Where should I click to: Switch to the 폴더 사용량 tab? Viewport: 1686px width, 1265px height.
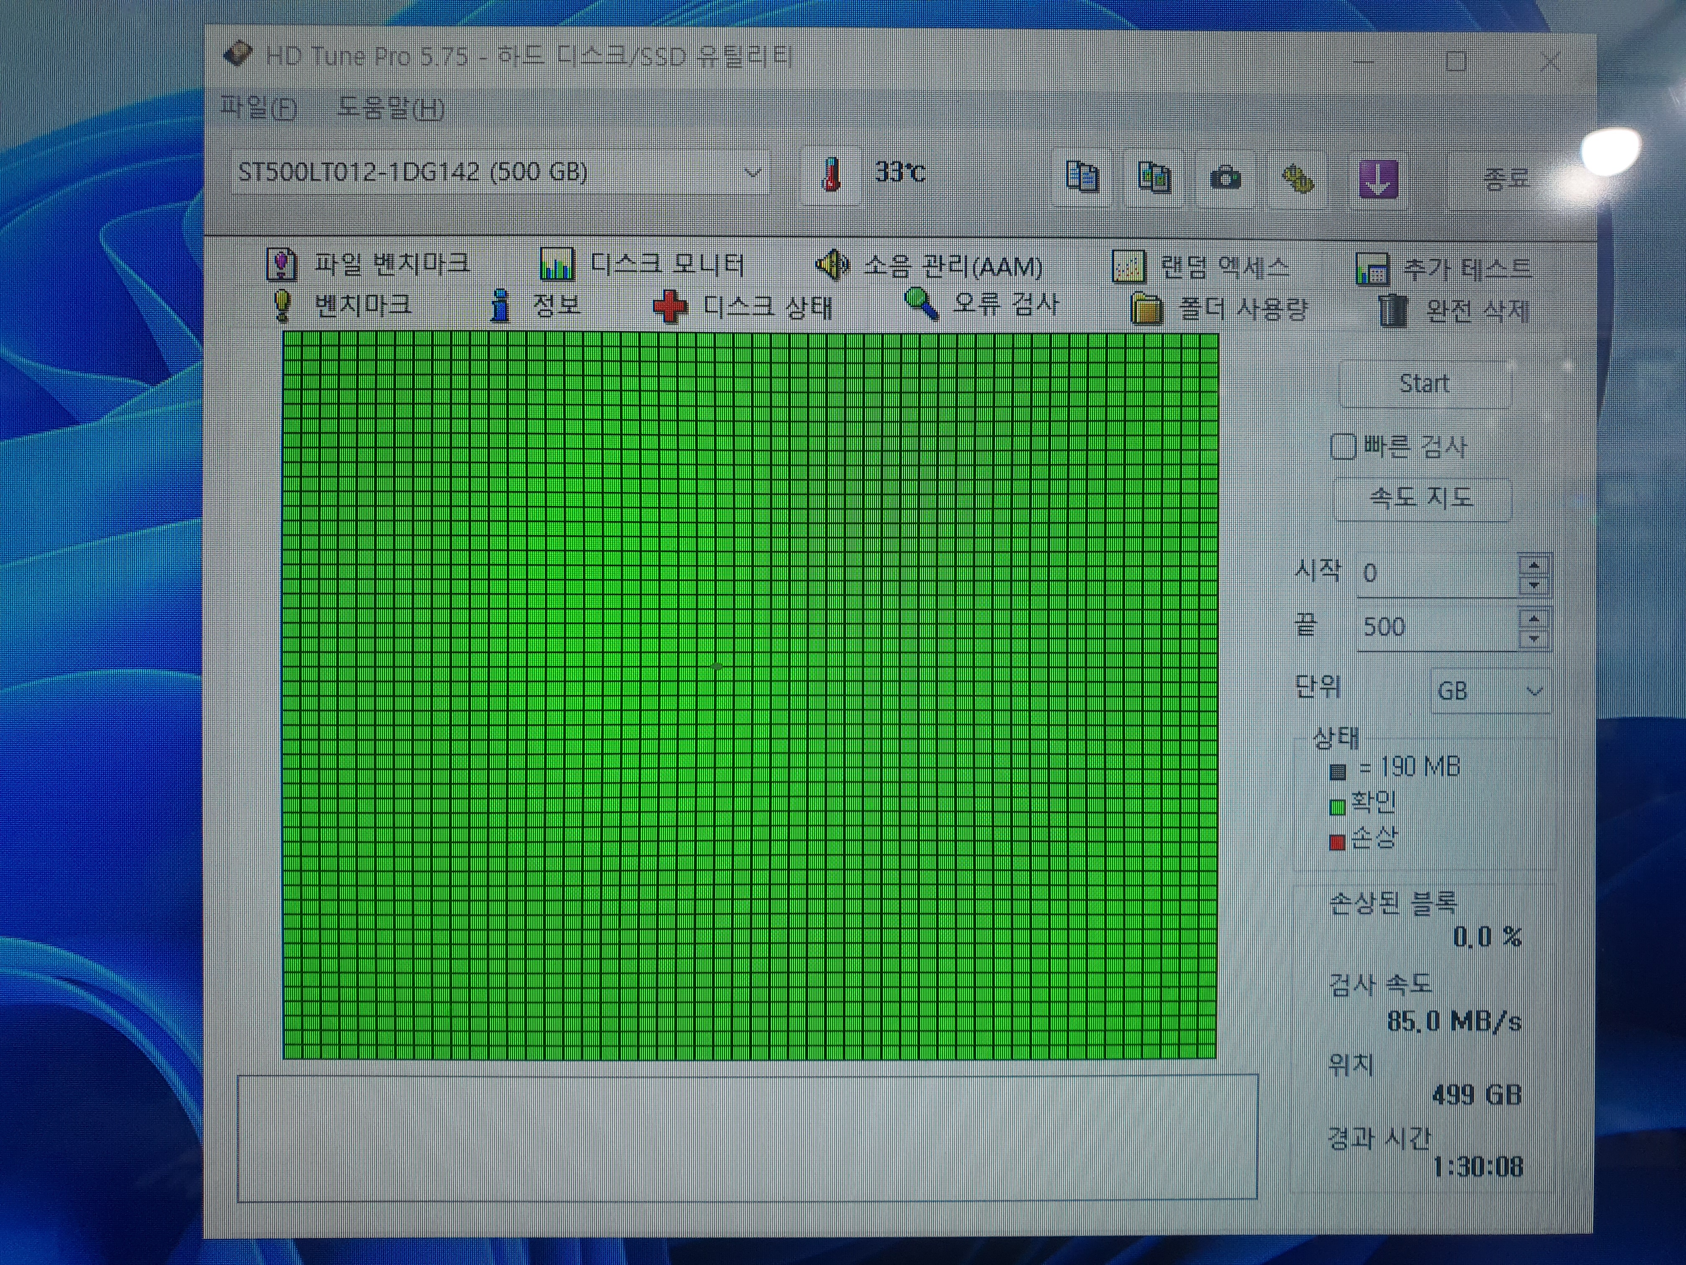point(1219,309)
